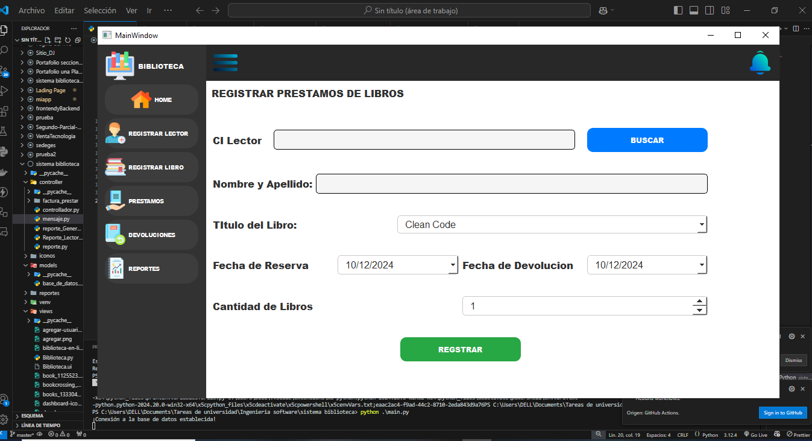
Task: Open Source Control view in VS Code
Action: (4, 71)
